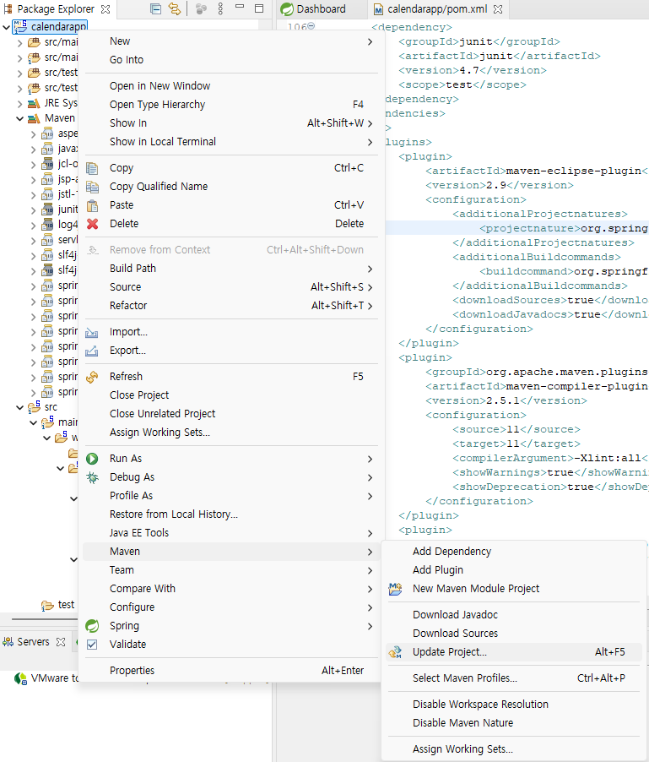The width and height of the screenshot is (649, 762).
Task: Collapse the src folder node
Action: (19, 407)
